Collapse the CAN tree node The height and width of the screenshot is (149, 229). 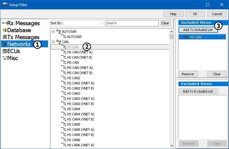point(53,42)
